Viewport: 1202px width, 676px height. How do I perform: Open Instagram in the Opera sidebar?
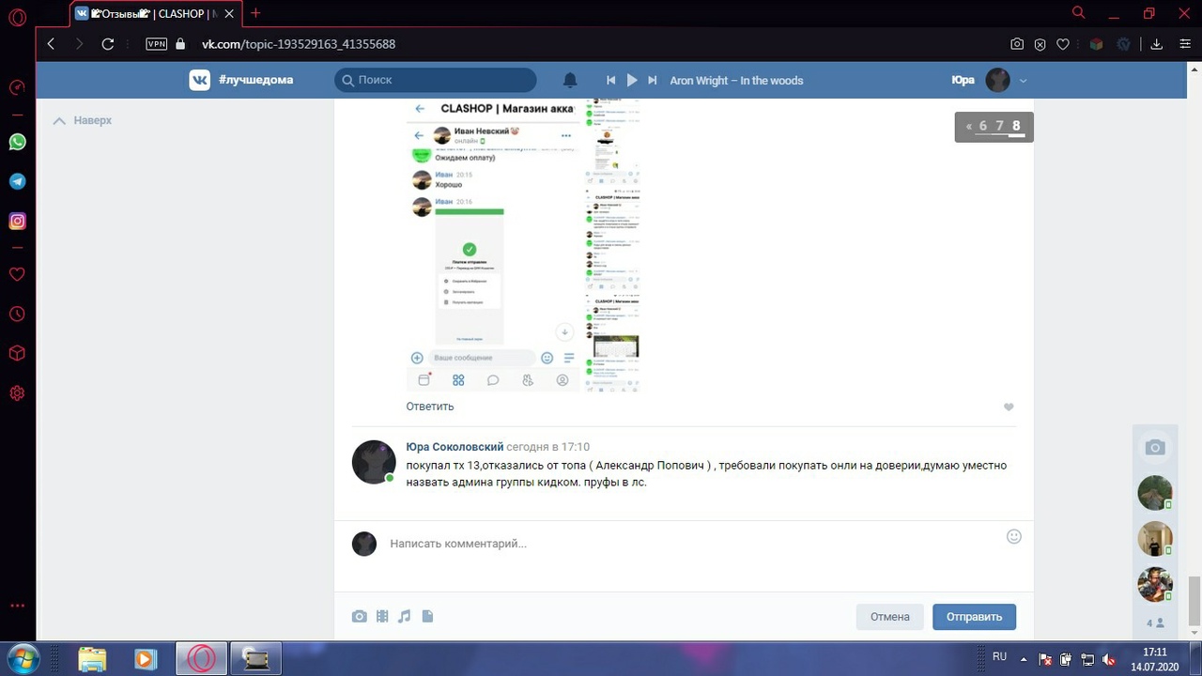click(x=17, y=222)
